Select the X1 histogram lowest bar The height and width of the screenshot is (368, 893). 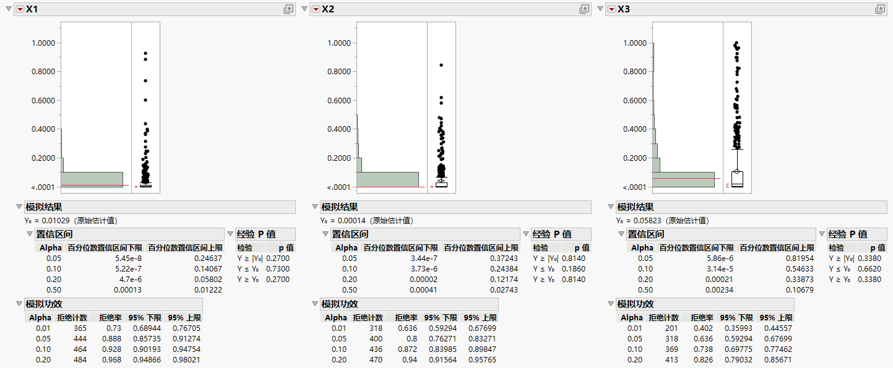pyautogui.click(x=92, y=179)
